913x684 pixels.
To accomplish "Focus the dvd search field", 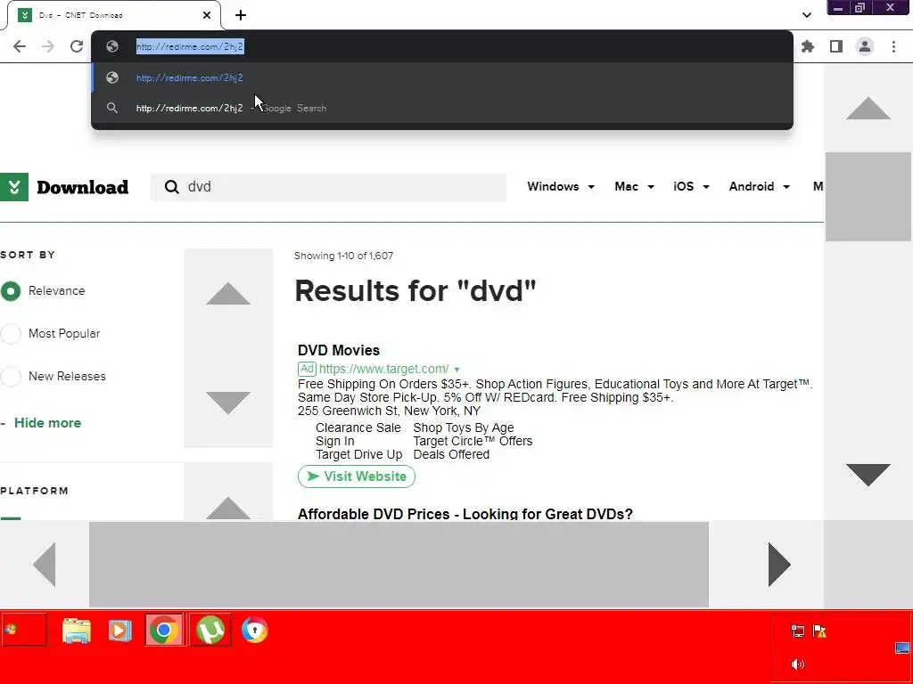I will [328, 187].
